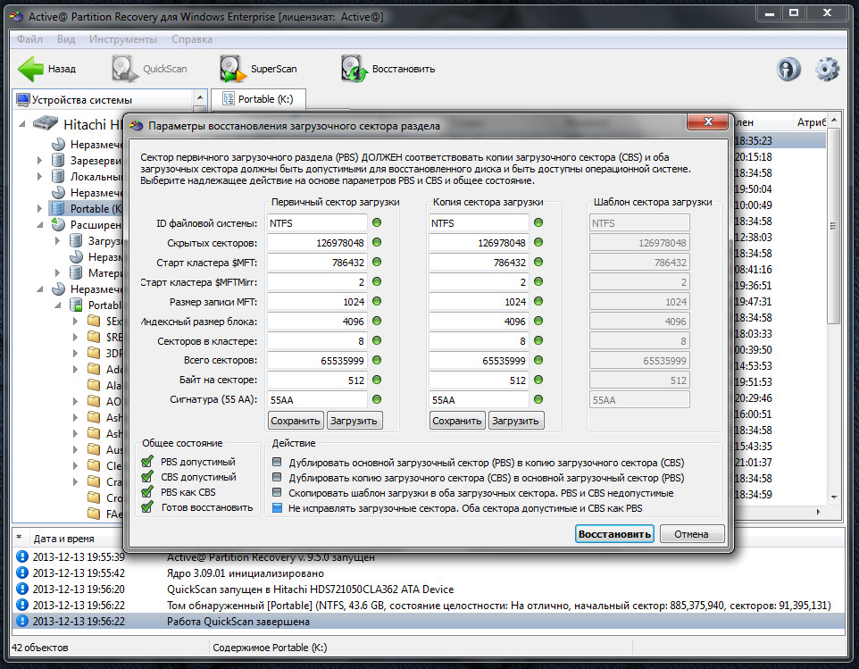Image resolution: width=859 pixels, height=669 pixels.
Task: Open the Файл menu
Action: click(x=29, y=39)
